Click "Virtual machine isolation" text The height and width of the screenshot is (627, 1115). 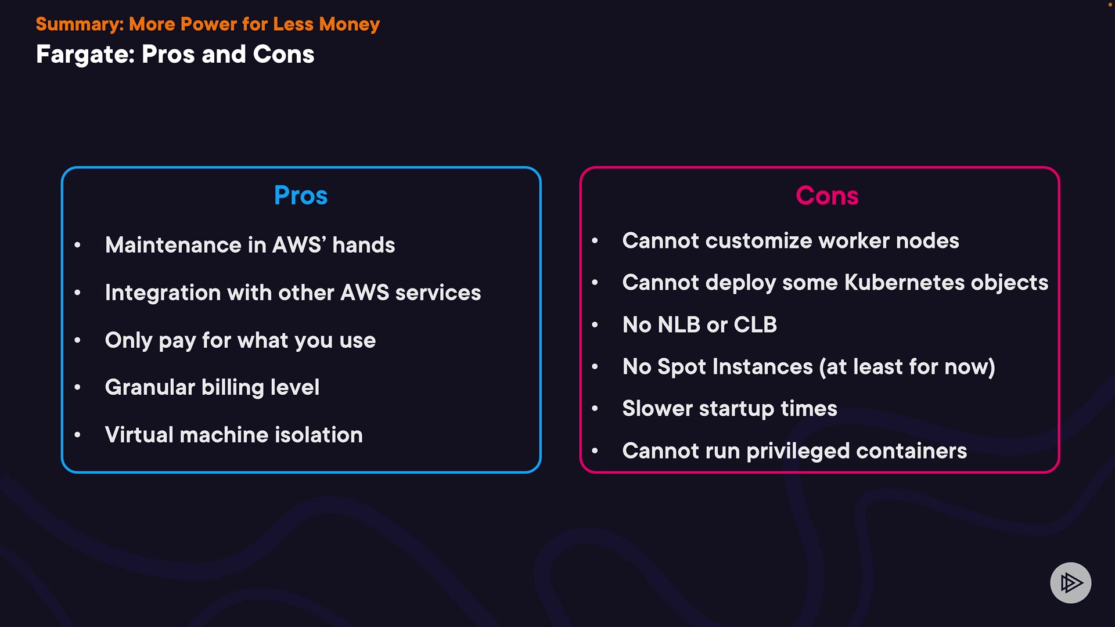[233, 435]
